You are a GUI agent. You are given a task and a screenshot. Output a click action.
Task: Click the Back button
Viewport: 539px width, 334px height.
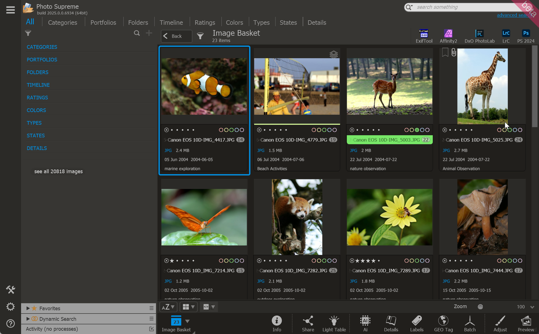point(176,36)
